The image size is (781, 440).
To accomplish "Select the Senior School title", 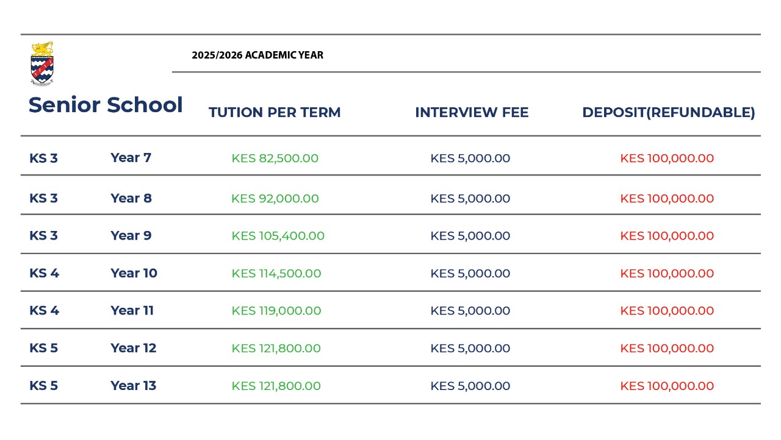I will 106,105.
